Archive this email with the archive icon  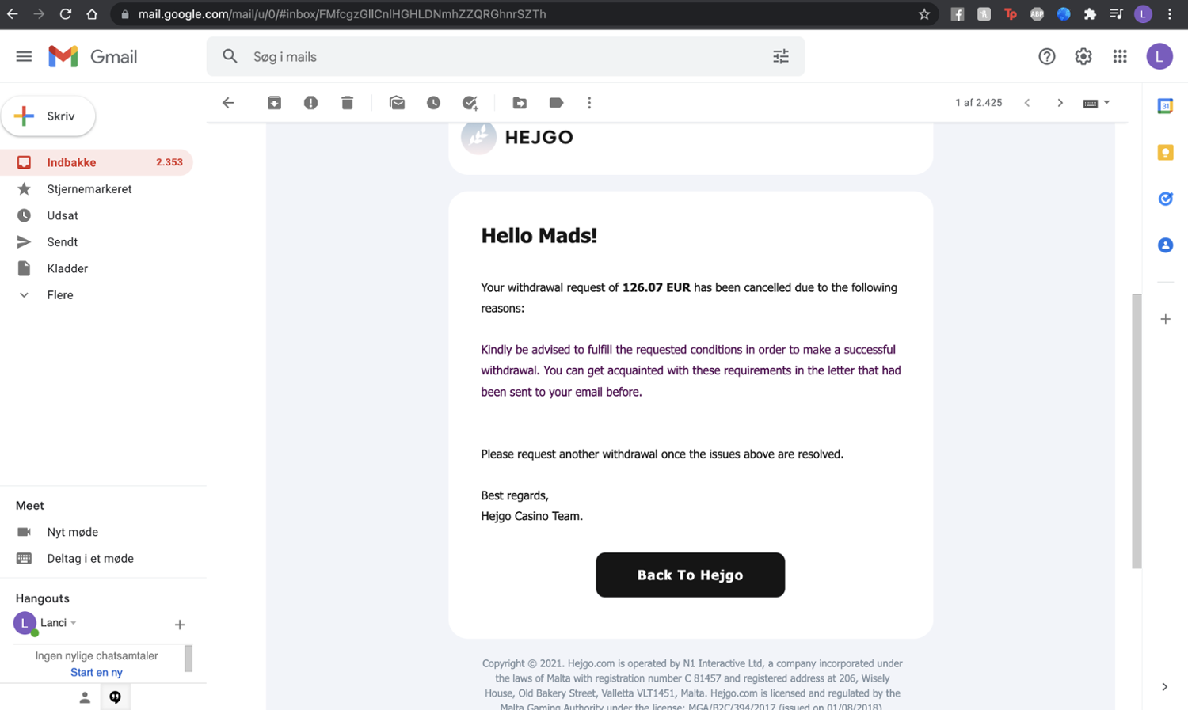tap(274, 103)
